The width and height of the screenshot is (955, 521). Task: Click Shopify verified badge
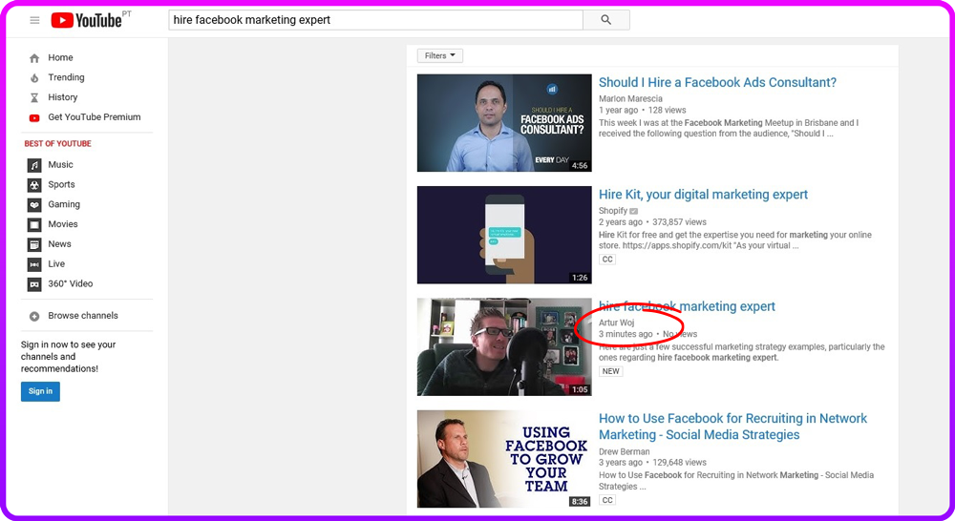coord(634,211)
